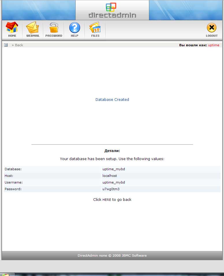
Task: Open the Help question mark icon
Action: 74,28
